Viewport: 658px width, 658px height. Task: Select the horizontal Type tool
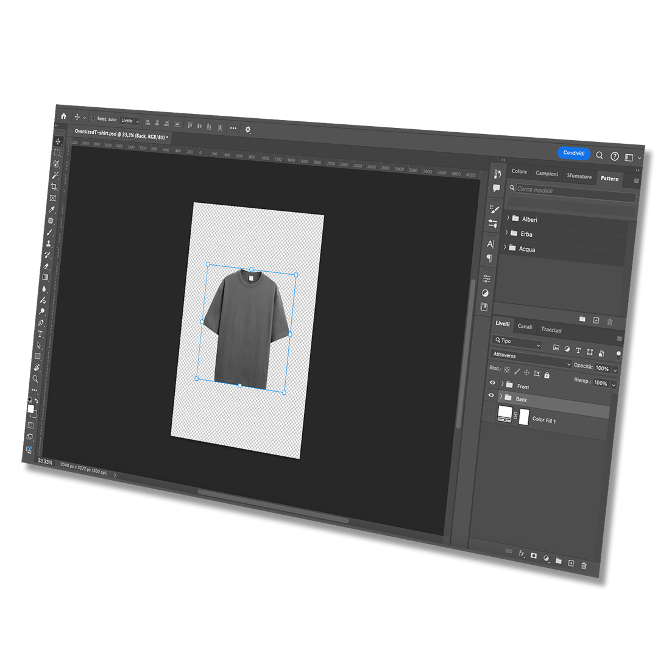coord(41,334)
